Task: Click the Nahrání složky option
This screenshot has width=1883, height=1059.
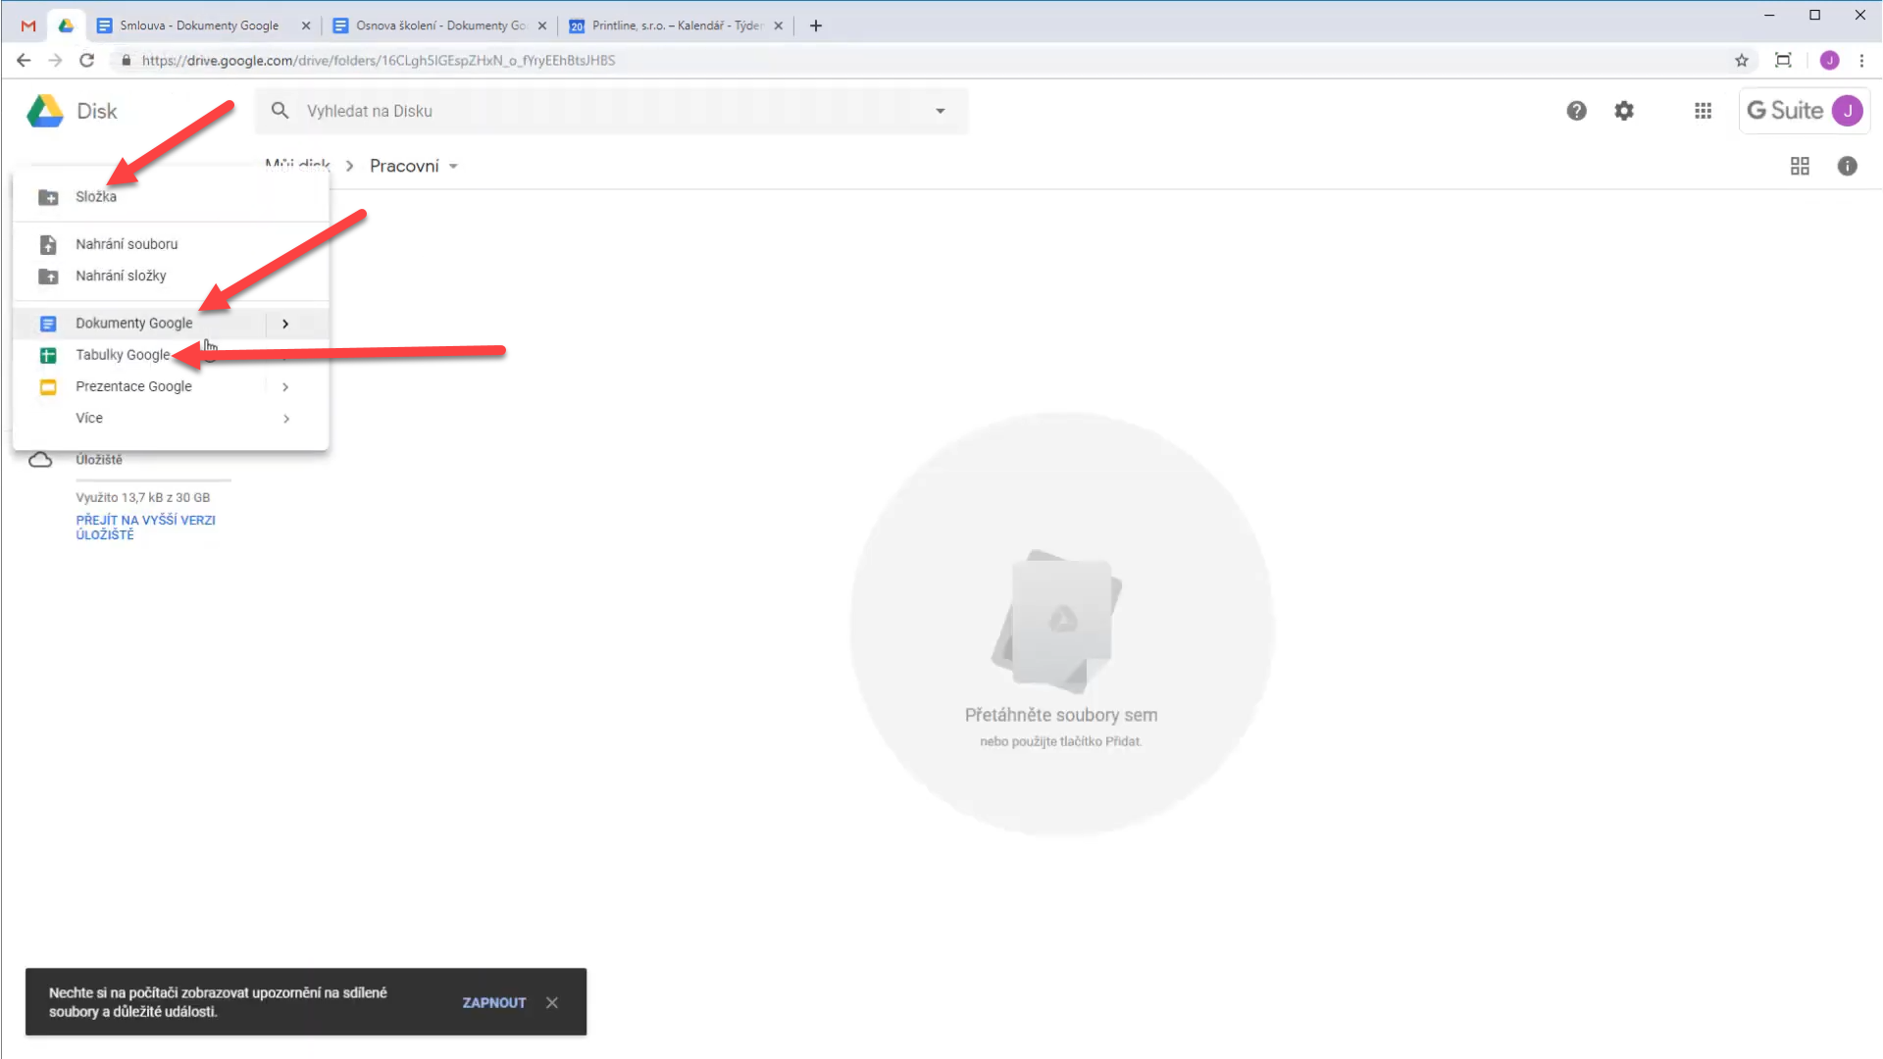Action: point(121,275)
